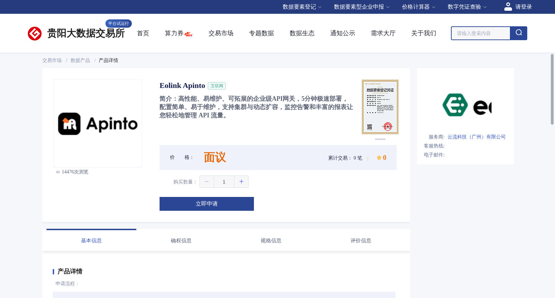Screen dimensions: 555x298
Task: Click the 互联网 category tag
Action: point(217,86)
